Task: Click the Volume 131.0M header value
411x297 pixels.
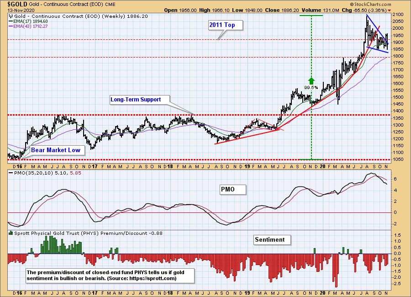Action: [320, 10]
